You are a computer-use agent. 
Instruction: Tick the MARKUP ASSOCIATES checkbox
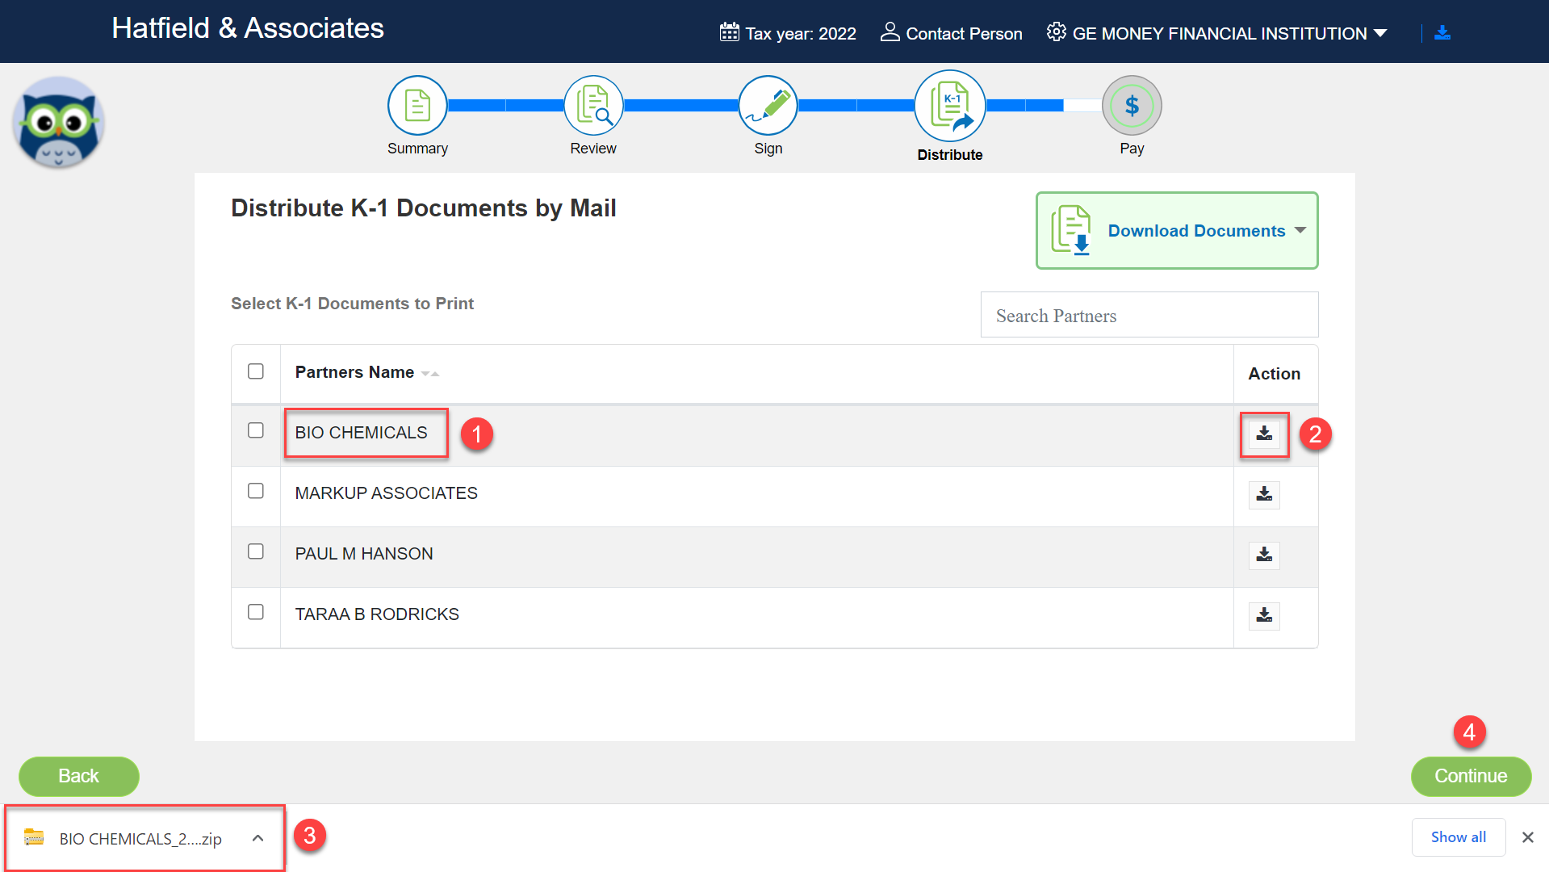point(256,491)
